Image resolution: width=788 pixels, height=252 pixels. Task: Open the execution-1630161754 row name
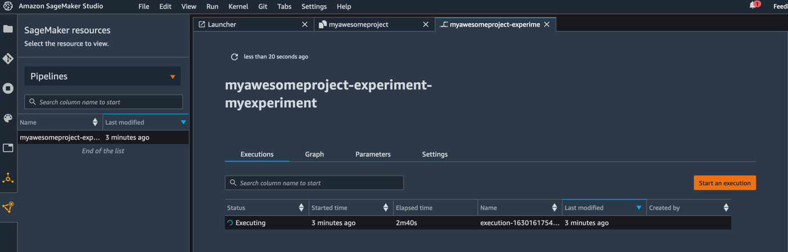pyautogui.click(x=520, y=223)
